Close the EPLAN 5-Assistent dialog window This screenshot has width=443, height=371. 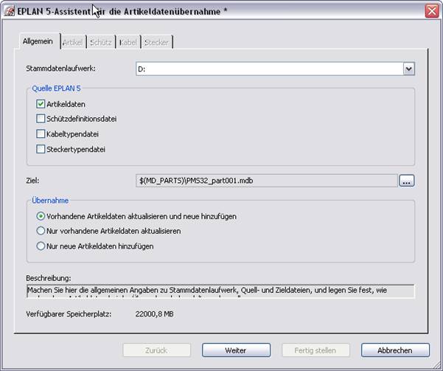[x=432, y=10]
